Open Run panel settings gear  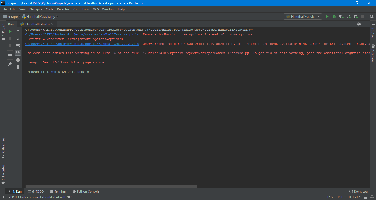(359, 24)
